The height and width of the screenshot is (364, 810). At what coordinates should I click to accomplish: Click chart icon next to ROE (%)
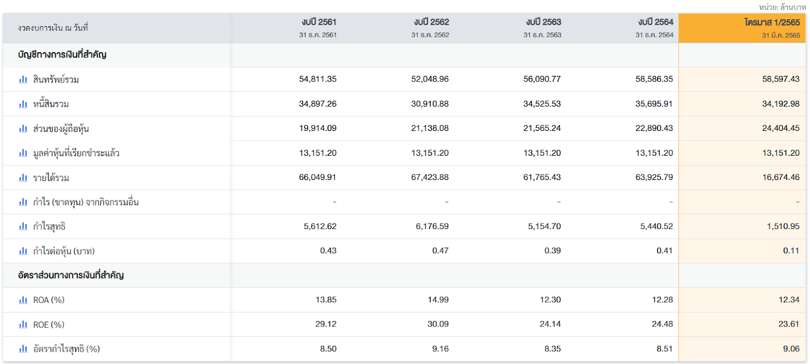[x=23, y=325]
